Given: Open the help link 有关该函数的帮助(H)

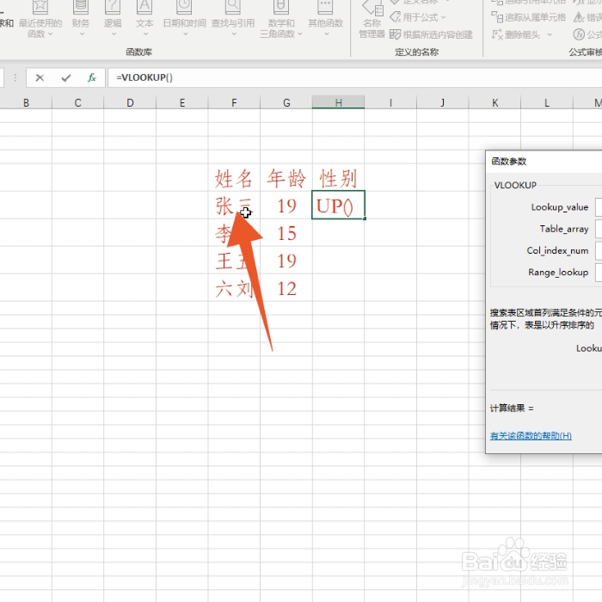Looking at the screenshot, I should pos(531,436).
